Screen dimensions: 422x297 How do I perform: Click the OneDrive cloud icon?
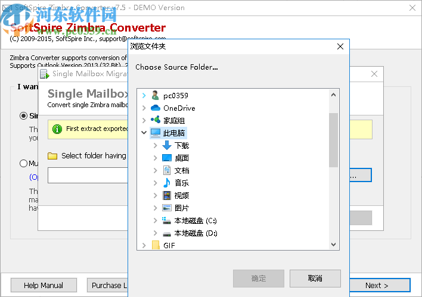(156, 108)
